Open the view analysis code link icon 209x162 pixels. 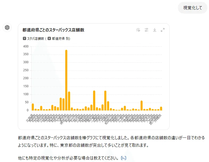(x=124, y=158)
